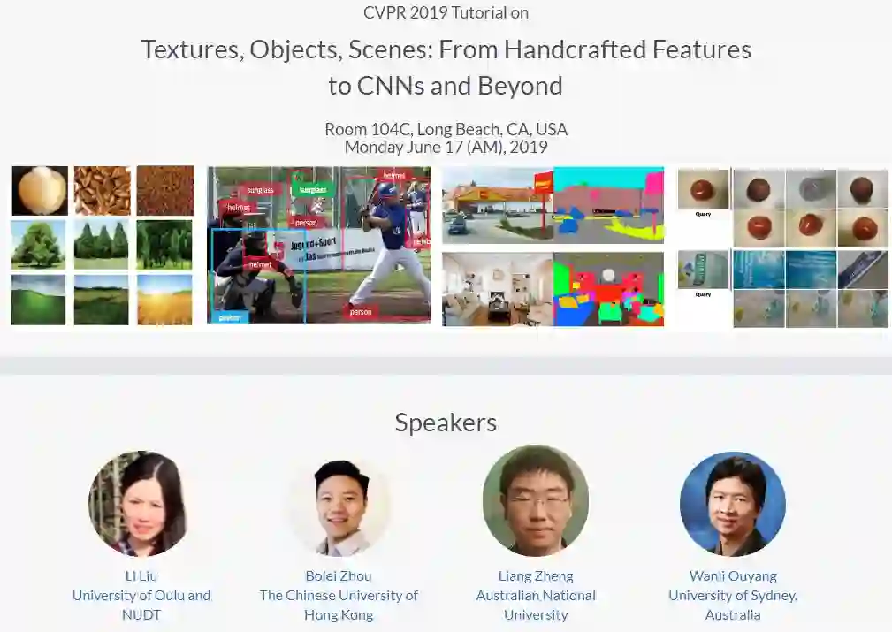Click the golden wheat field image

[x=165, y=300]
